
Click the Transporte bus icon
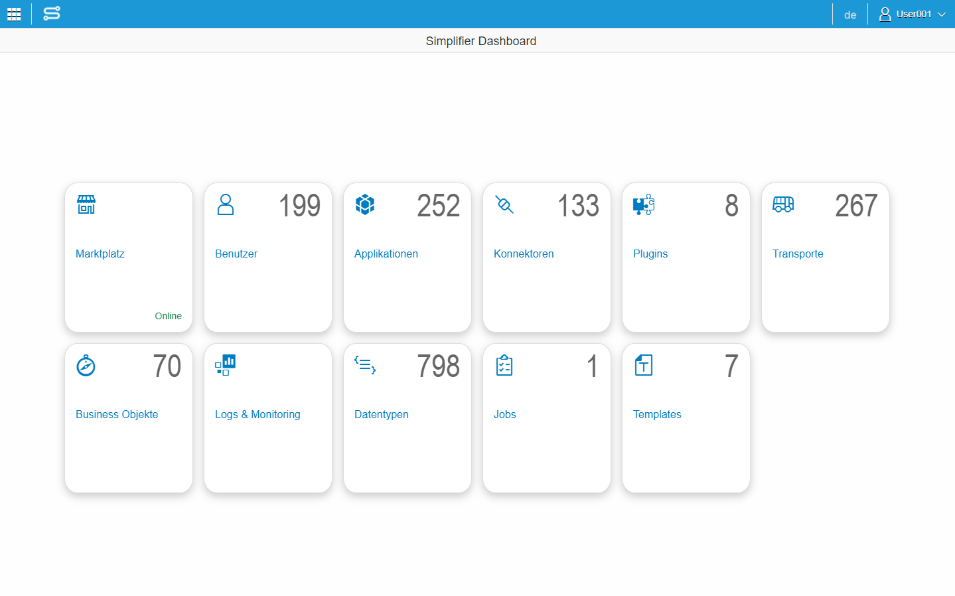pyautogui.click(x=783, y=204)
